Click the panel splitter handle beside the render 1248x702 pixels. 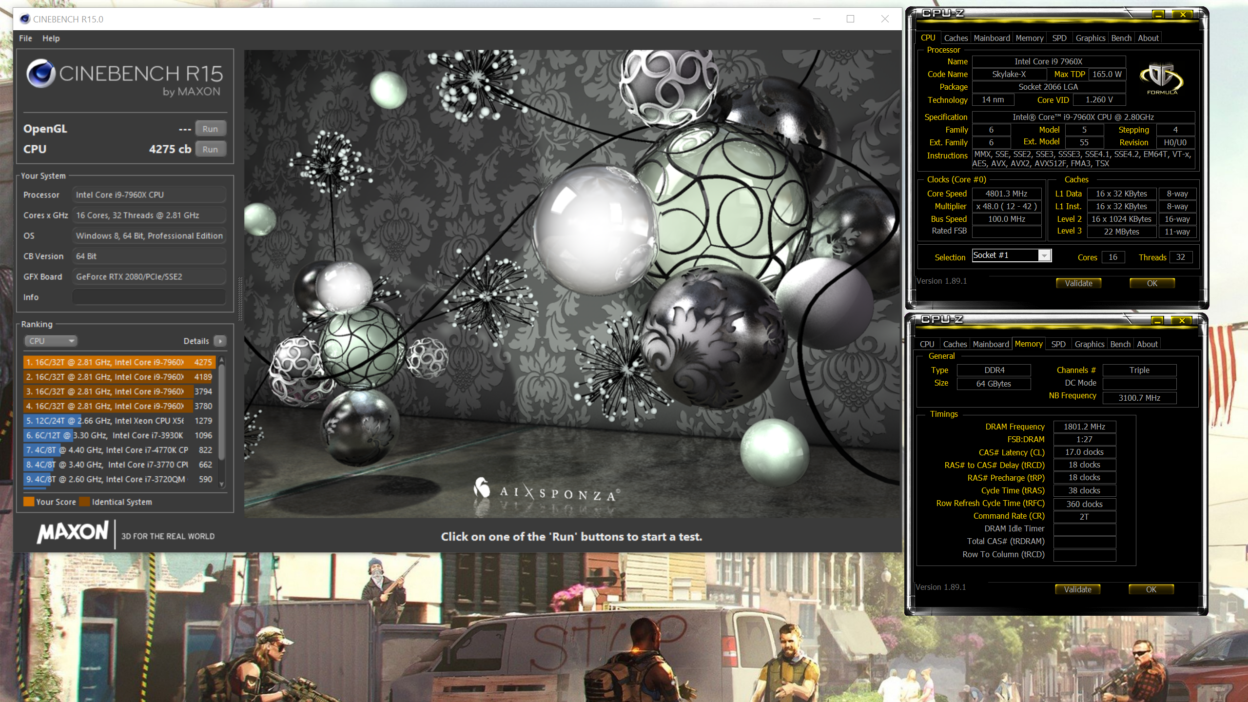point(239,298)
